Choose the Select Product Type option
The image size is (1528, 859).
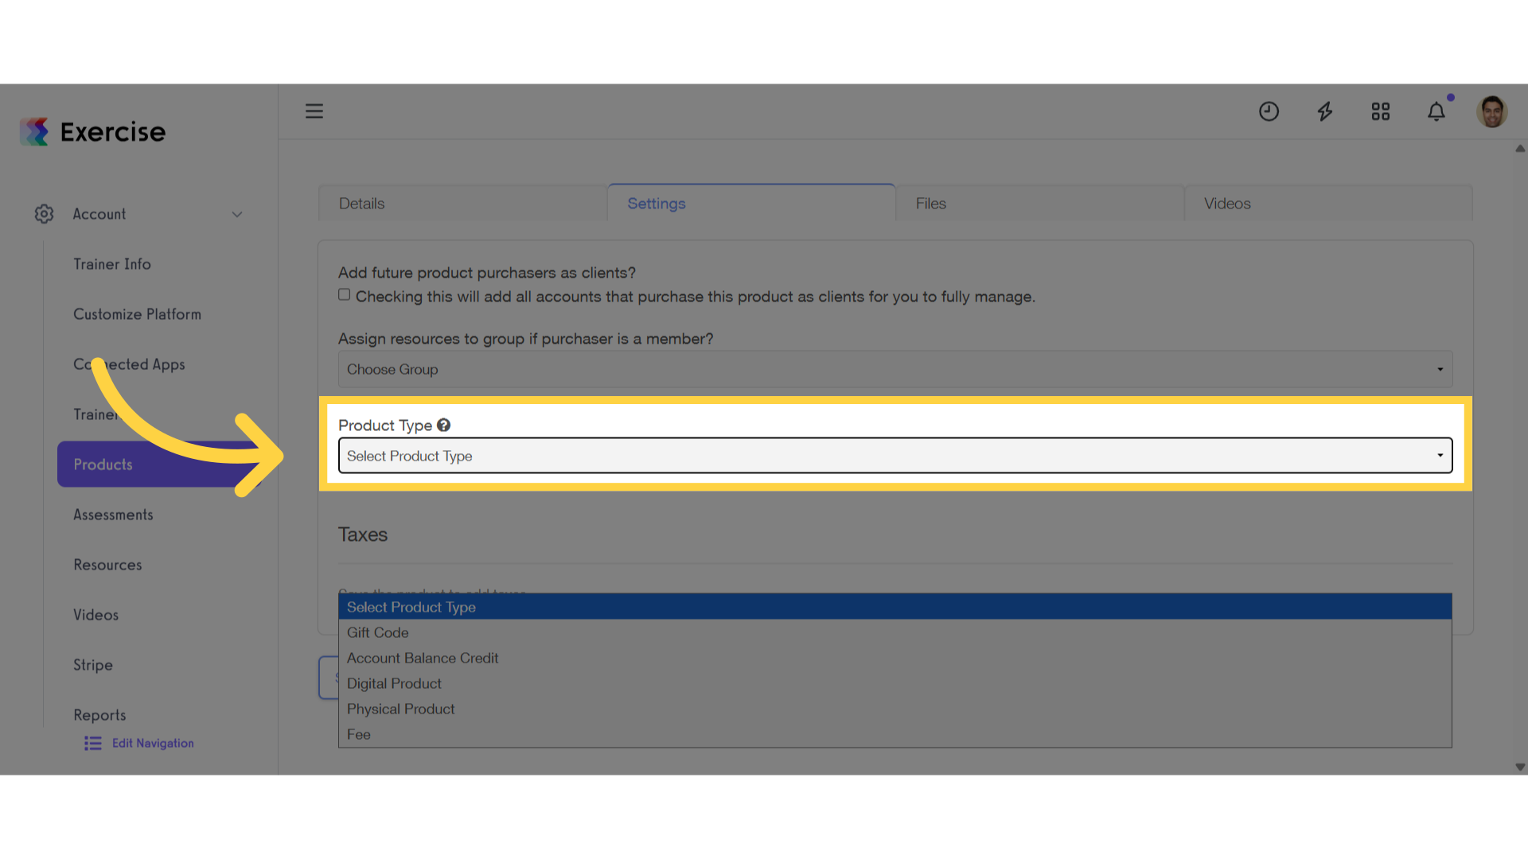tap(895, 607)
